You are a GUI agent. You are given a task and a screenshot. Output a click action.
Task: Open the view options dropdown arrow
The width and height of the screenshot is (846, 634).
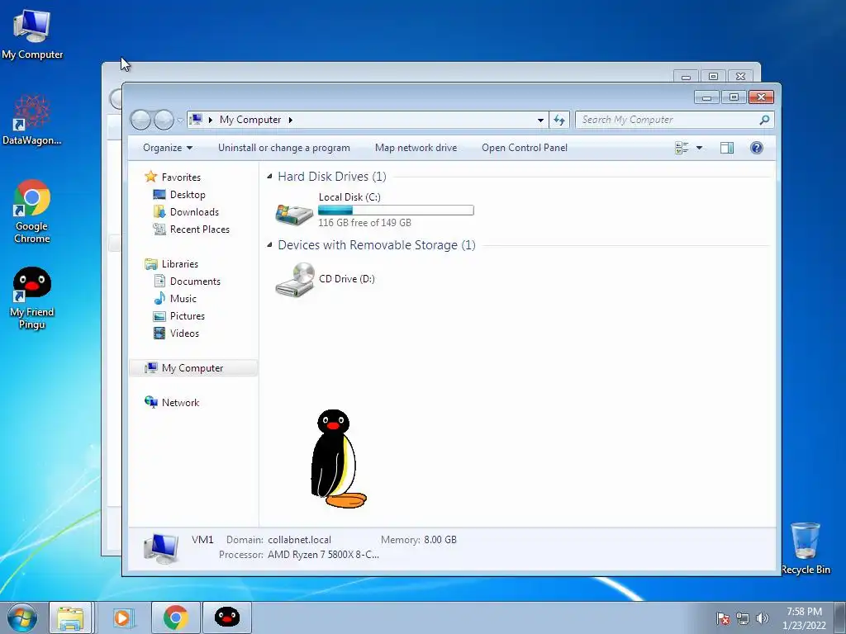[699, 148]
